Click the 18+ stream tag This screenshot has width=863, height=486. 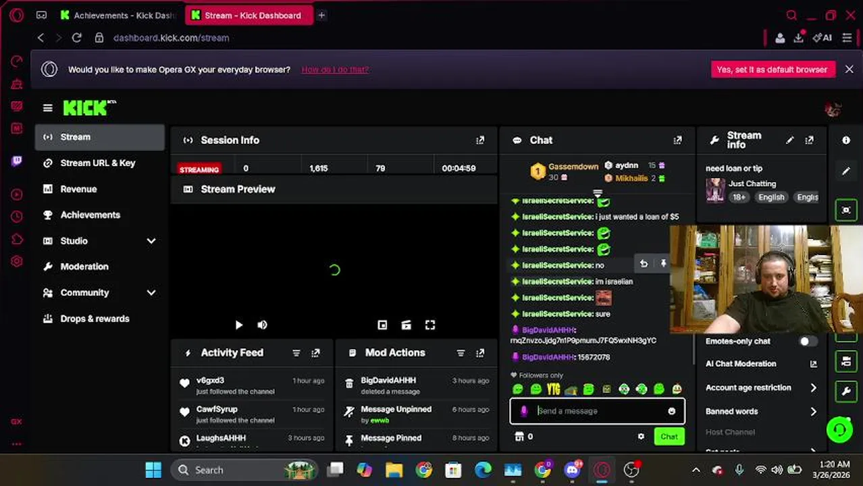(x=739, y=197)
